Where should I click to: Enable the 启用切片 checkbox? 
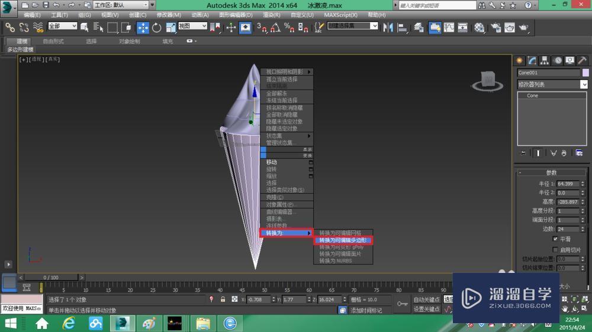(x=555, y=249)
